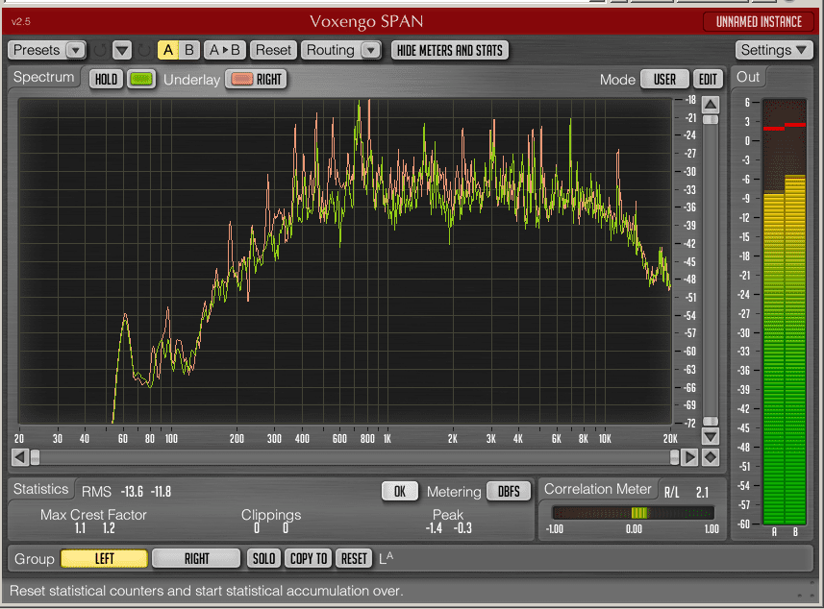Select the RIGHT group
The image size is (824, 609).
[196, 559]
